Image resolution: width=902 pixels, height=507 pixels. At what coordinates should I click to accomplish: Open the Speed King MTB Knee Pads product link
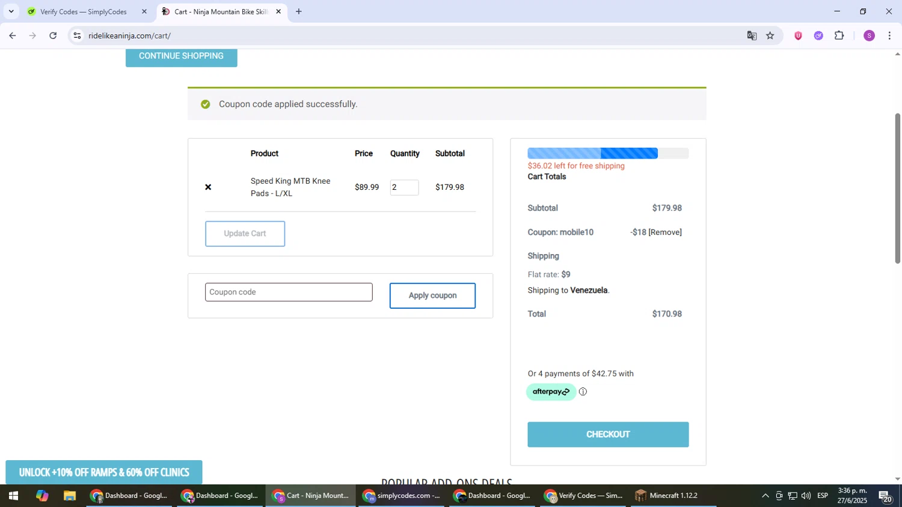[290, 187]
